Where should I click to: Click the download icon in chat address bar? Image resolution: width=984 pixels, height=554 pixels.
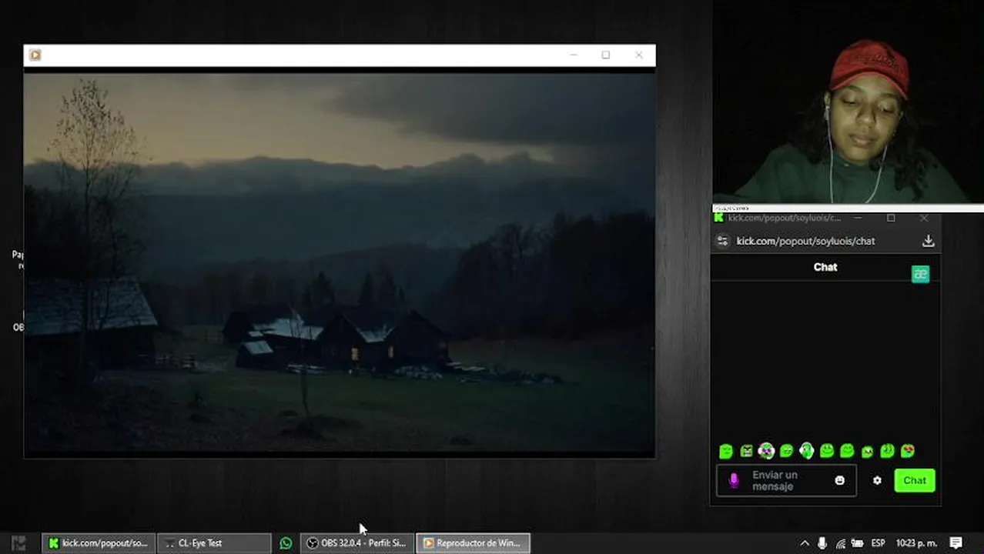(x=928, y=241)
